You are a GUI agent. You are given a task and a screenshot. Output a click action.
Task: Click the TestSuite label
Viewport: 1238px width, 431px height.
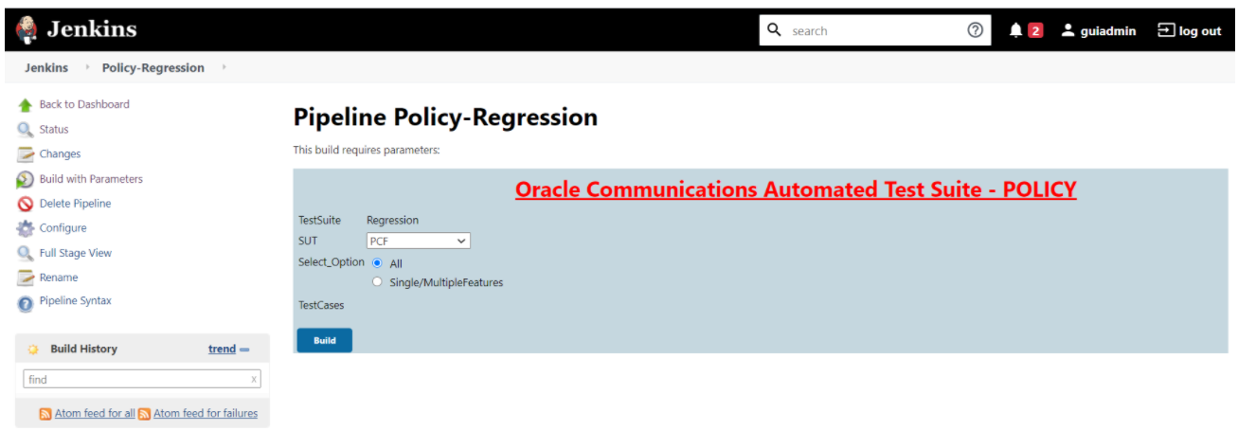(x=319, y=220)
